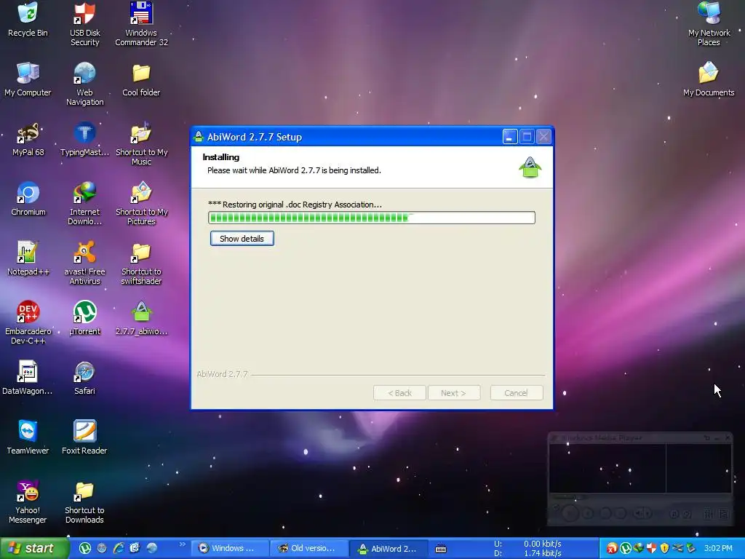Click Show details in AbiWord setup
745x559 pixels.
tap(242, 239)
